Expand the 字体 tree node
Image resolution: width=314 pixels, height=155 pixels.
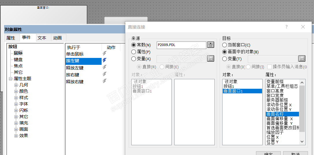point(16,104)
